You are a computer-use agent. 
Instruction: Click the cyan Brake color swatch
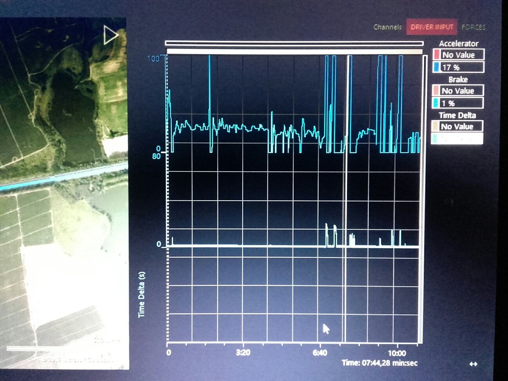pos(436,103)
